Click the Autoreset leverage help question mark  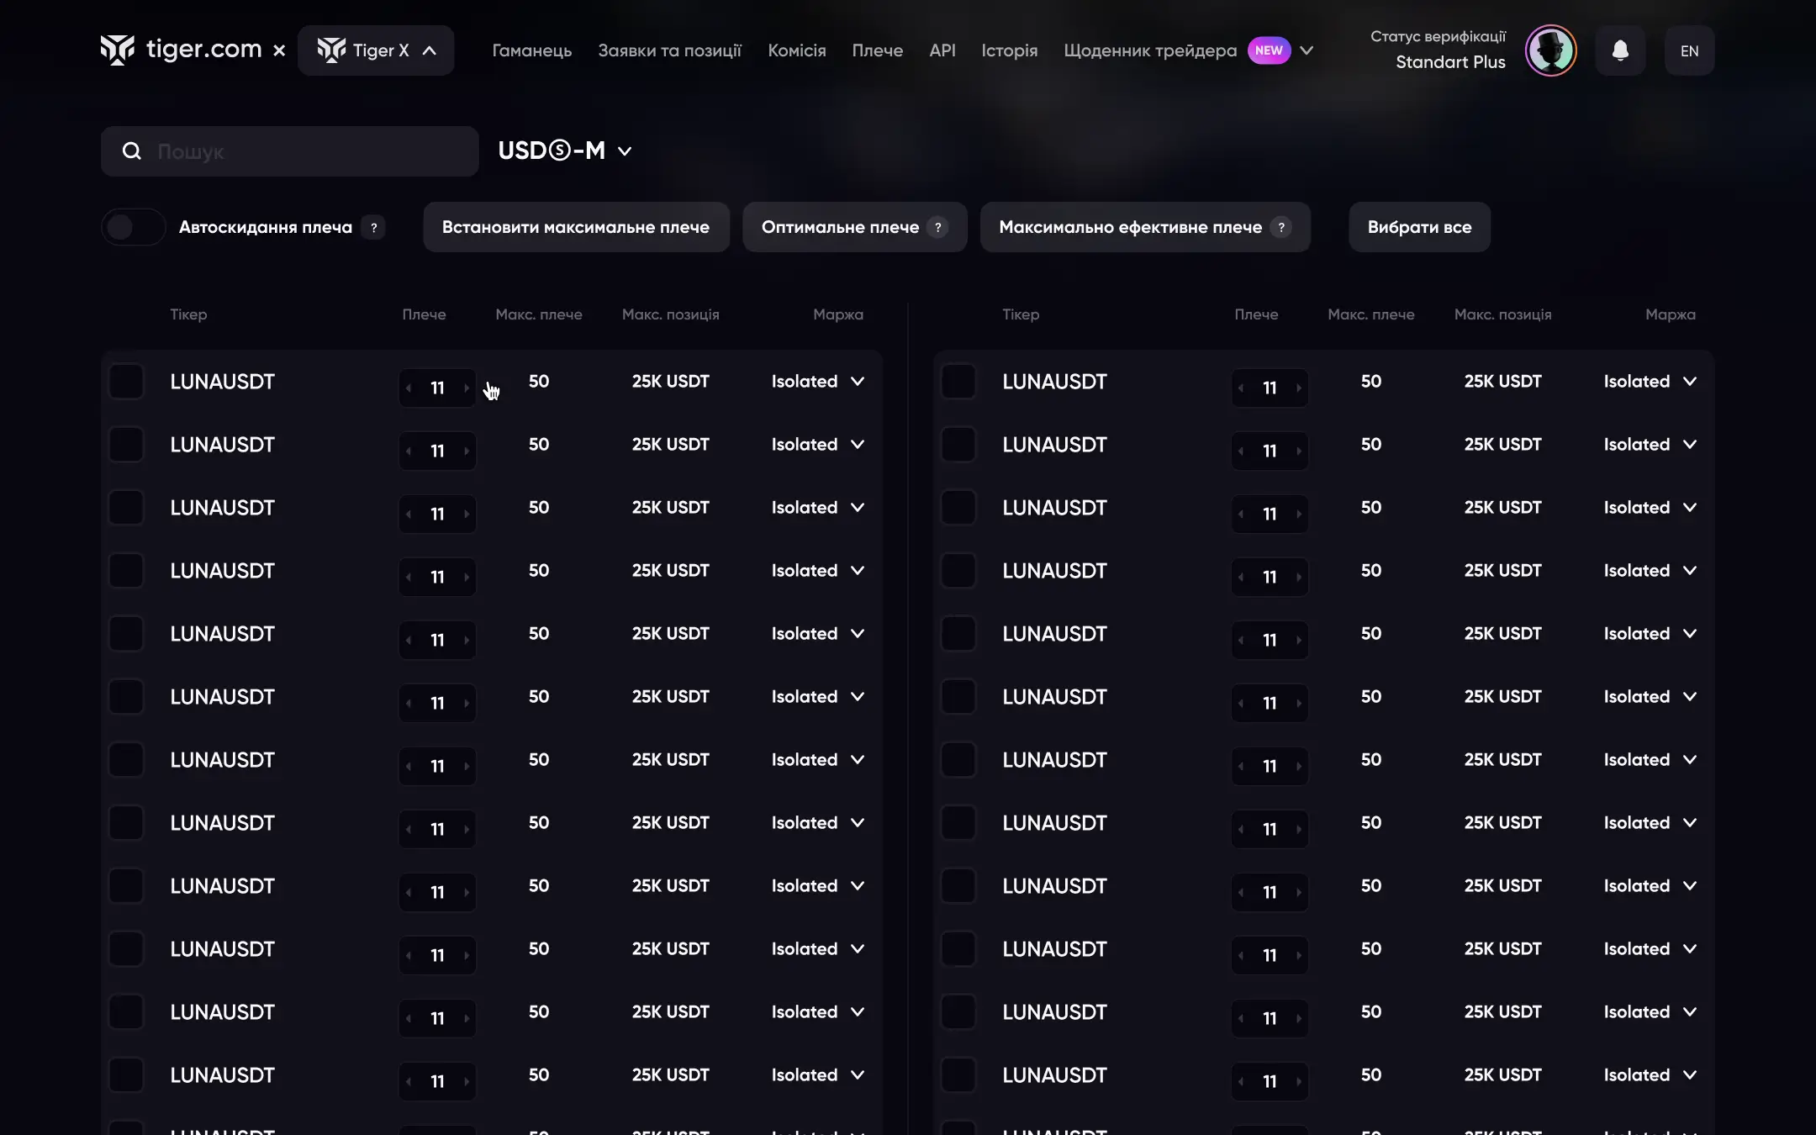[x=373, y=227]
